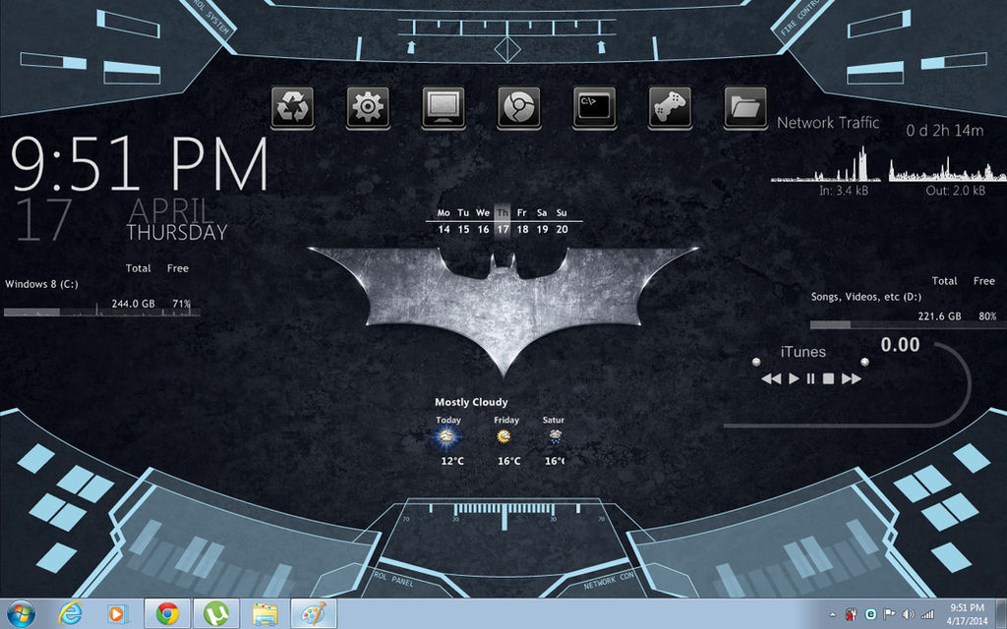
Task: Click Today's weather forecast icon
Action: pos(445,437)
